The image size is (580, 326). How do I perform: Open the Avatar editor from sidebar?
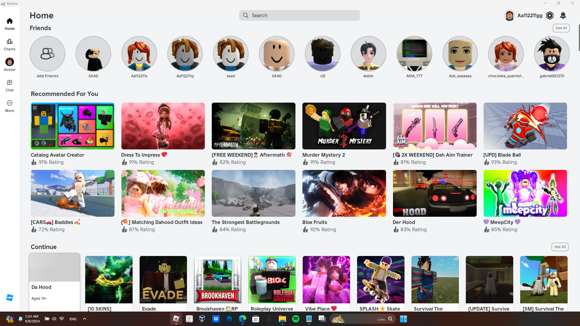pos(10,65)
